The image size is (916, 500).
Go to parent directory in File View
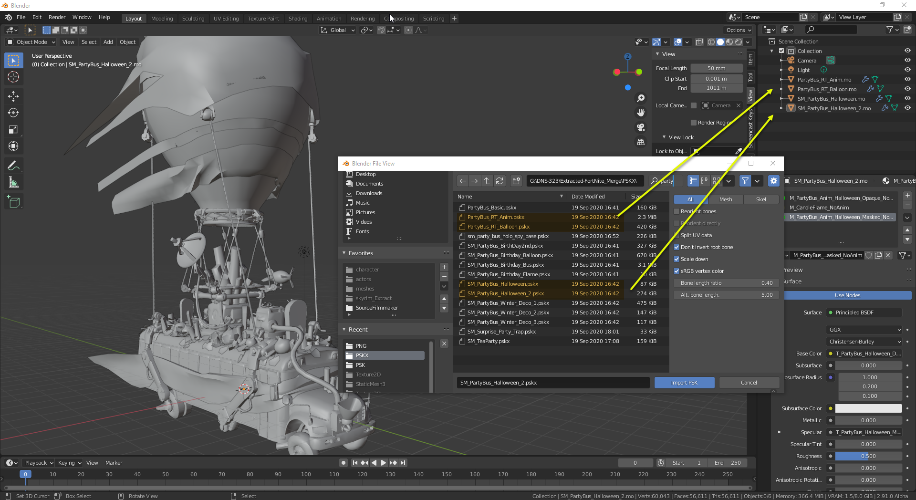coord(487,181)
